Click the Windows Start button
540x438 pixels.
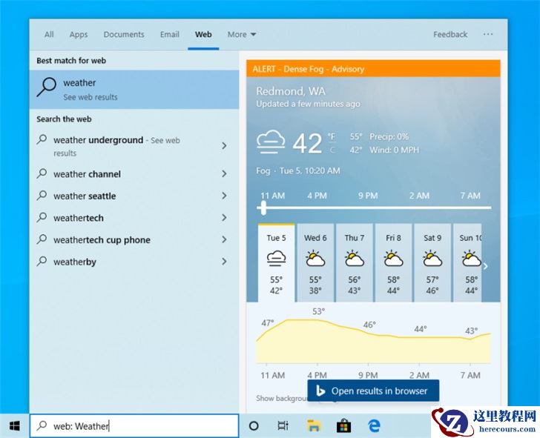[14, 426]
